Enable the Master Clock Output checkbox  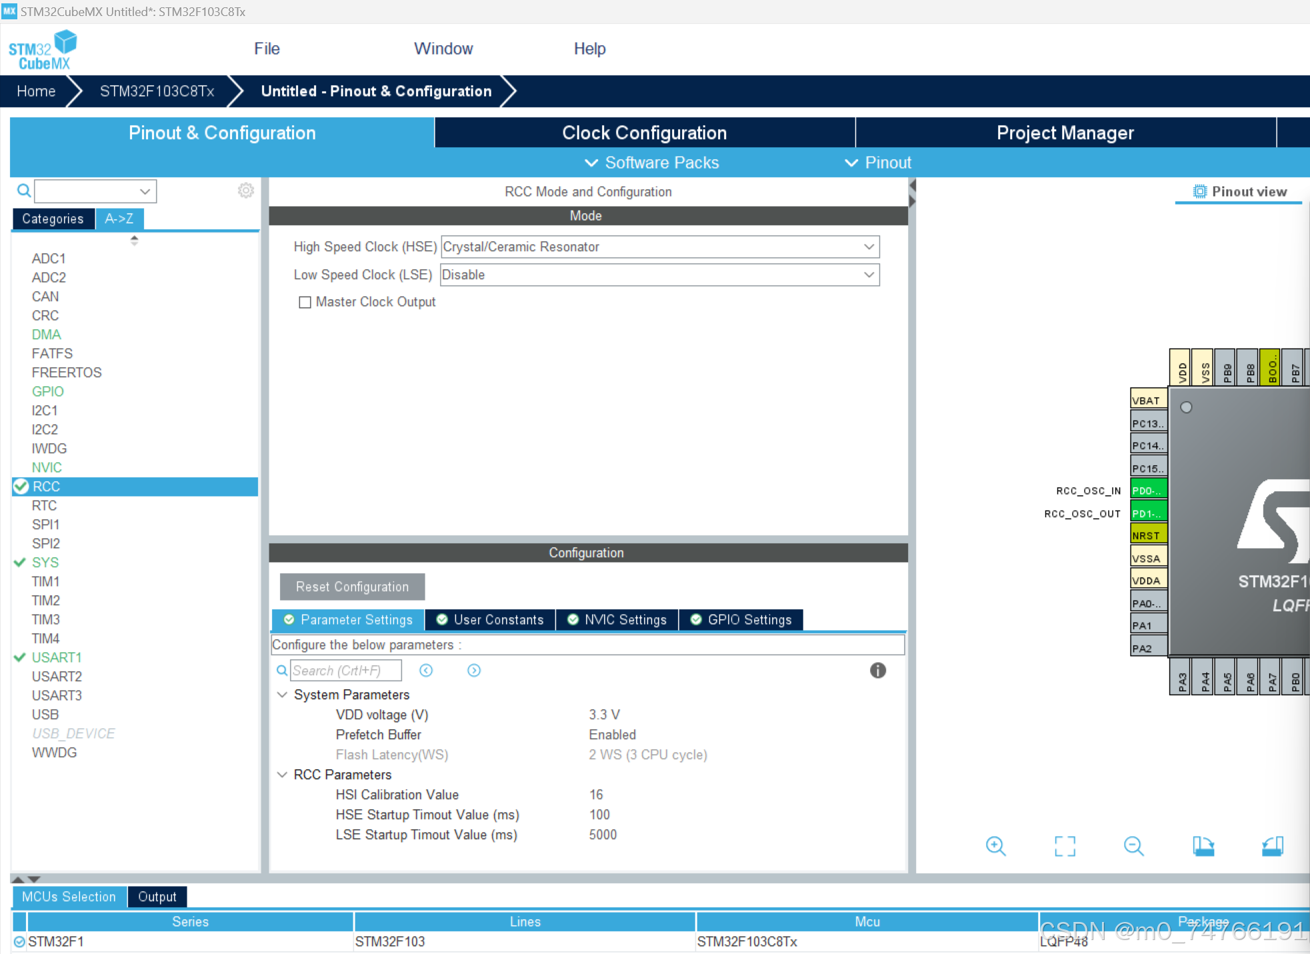305,303
